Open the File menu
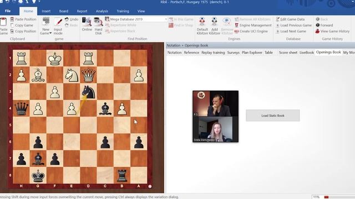Screen dimensions: 355x199 [x=7, y=11]
